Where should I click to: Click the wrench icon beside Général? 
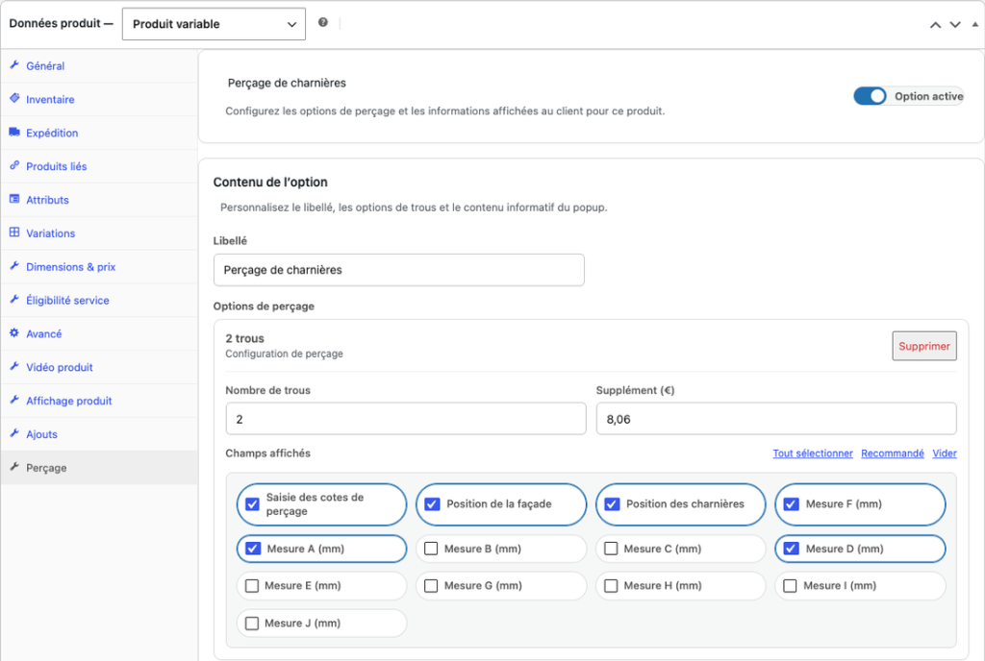[14, 64]
